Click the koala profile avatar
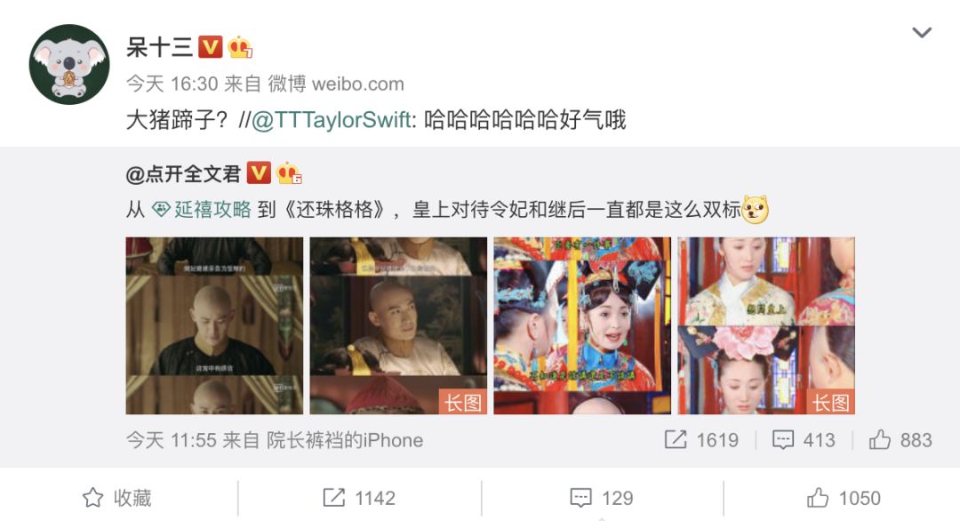This screenshot has height=521, width=960. tap(69, 64)
